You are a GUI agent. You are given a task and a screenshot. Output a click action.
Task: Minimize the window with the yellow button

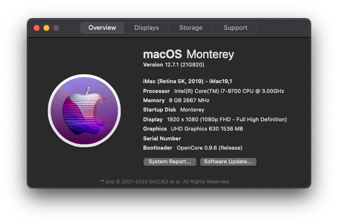click(x=46, y=28)
